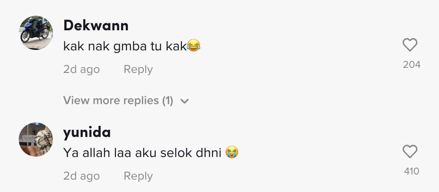Screen dimensions: 439x192
Task: Reply to yunida's comment
Action: click(138, 176)
